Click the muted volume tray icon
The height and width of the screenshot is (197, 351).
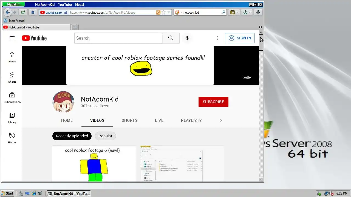tap(332, 193)
